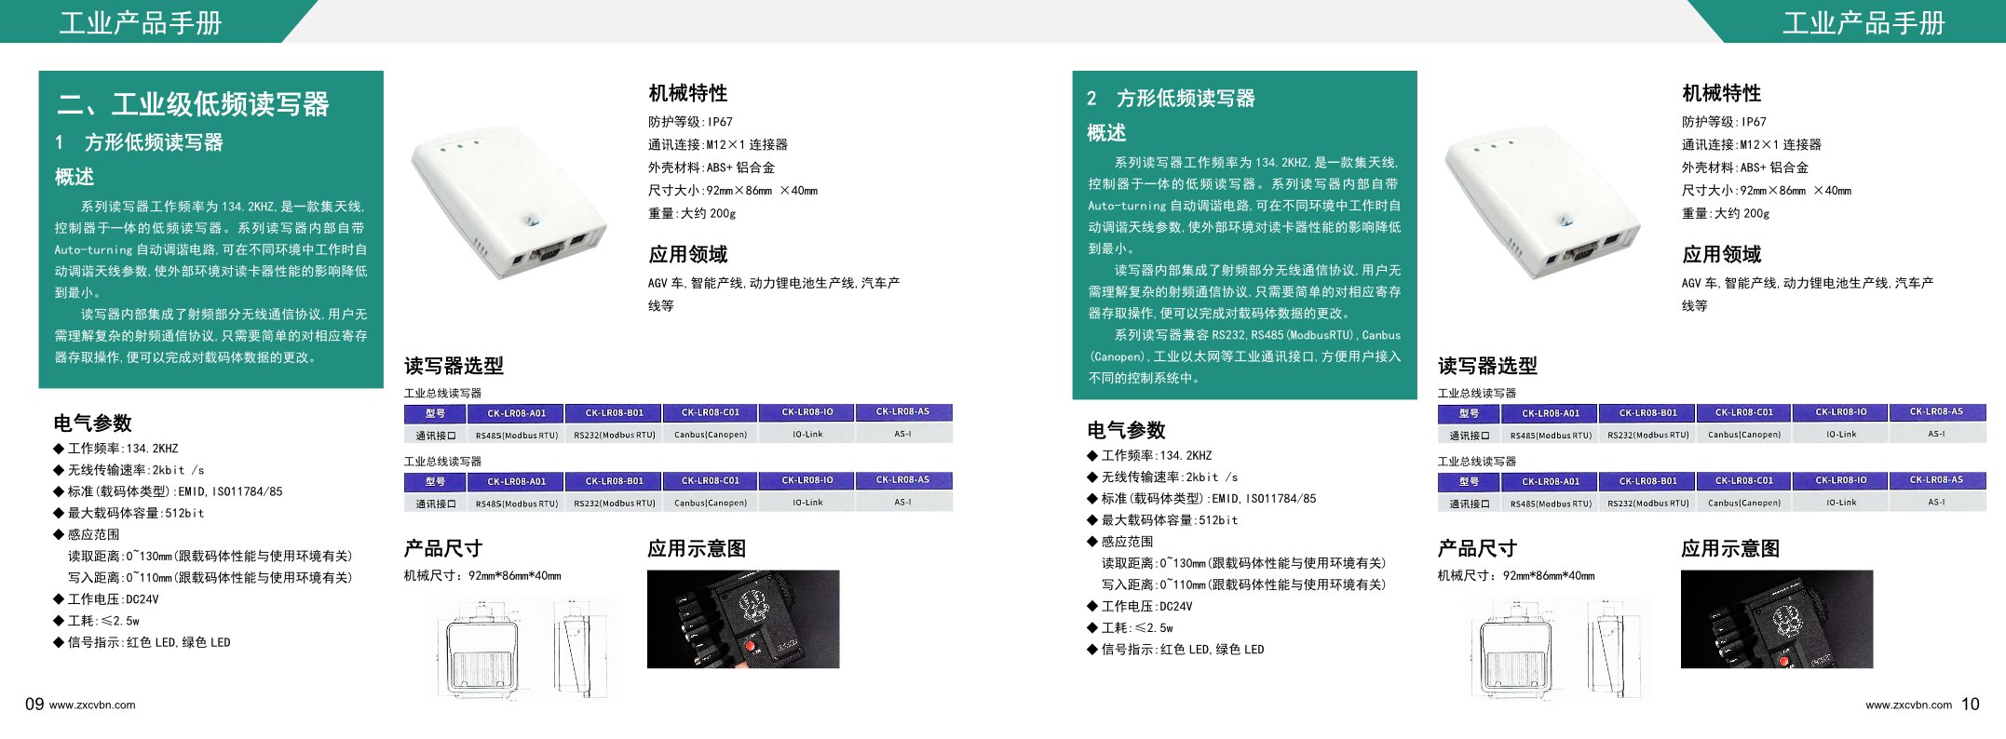The image size is (2006, 739).
Task: Select the 应用示意图 dark photo on page 09
Action: pos(743,619)
